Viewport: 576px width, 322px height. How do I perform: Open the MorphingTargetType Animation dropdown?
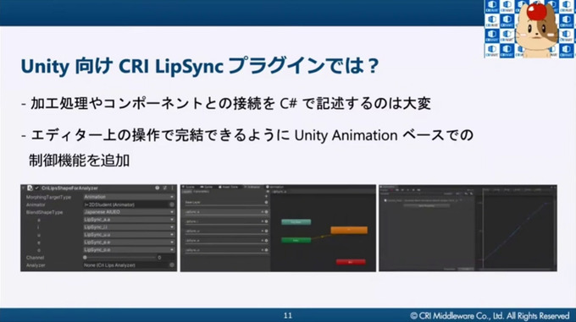(129, 197)
